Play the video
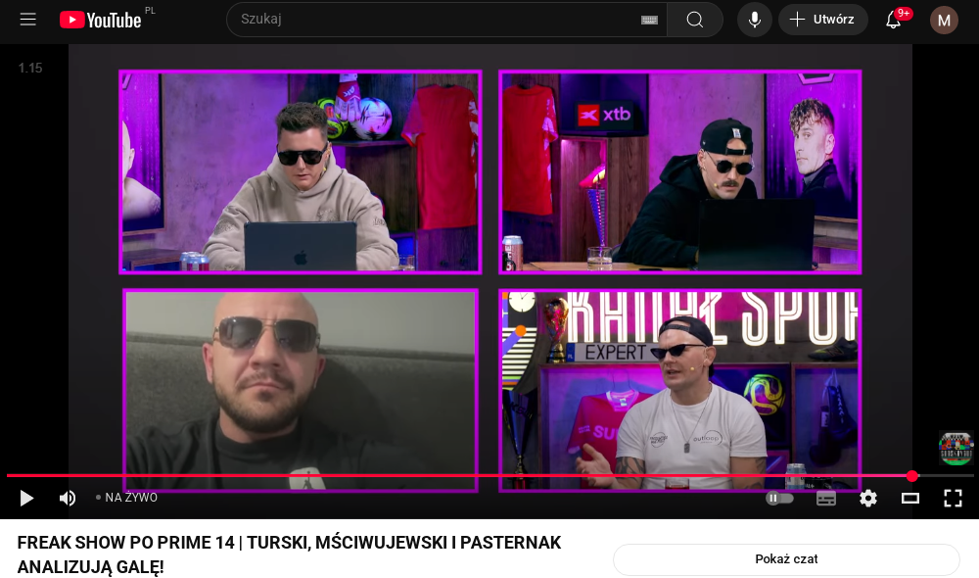This screenshot has height=578, width=979. (x=26, y=498)
